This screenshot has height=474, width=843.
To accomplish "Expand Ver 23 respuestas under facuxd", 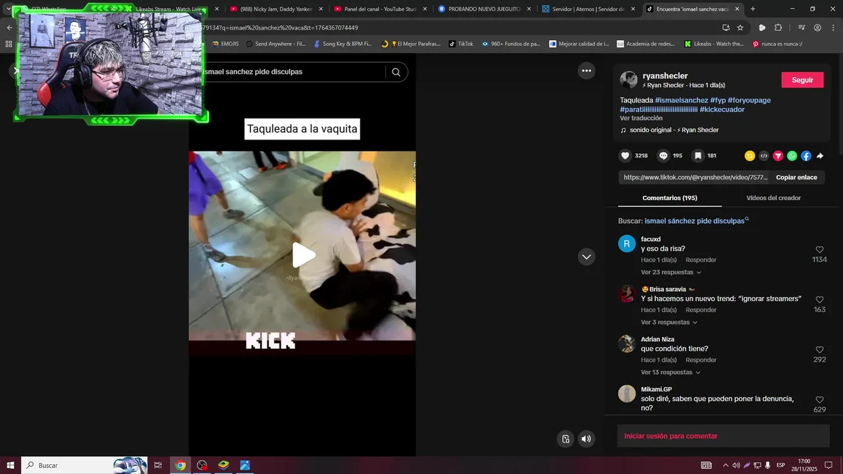I will pos(670,272).
